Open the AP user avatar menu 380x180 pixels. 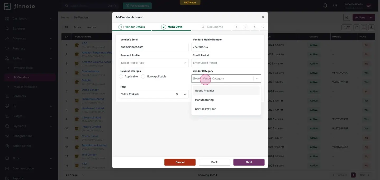pyautogui.click(x=369, y=6)
